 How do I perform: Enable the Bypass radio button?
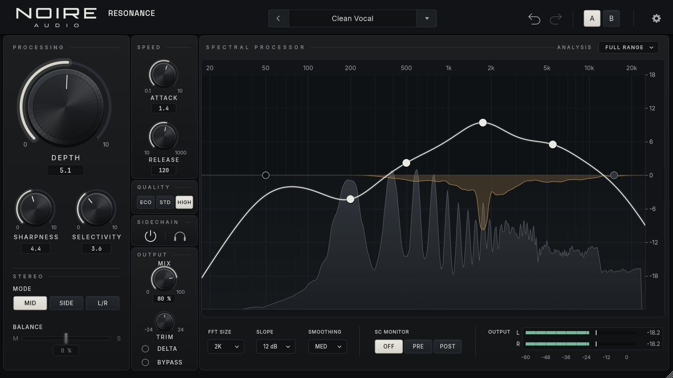145,362
